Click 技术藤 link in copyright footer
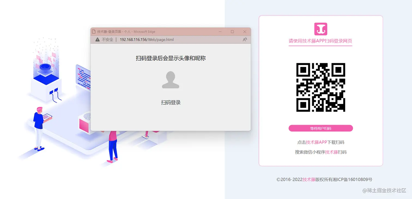This screenshot has height=199, width=412. tap(309, 179)
